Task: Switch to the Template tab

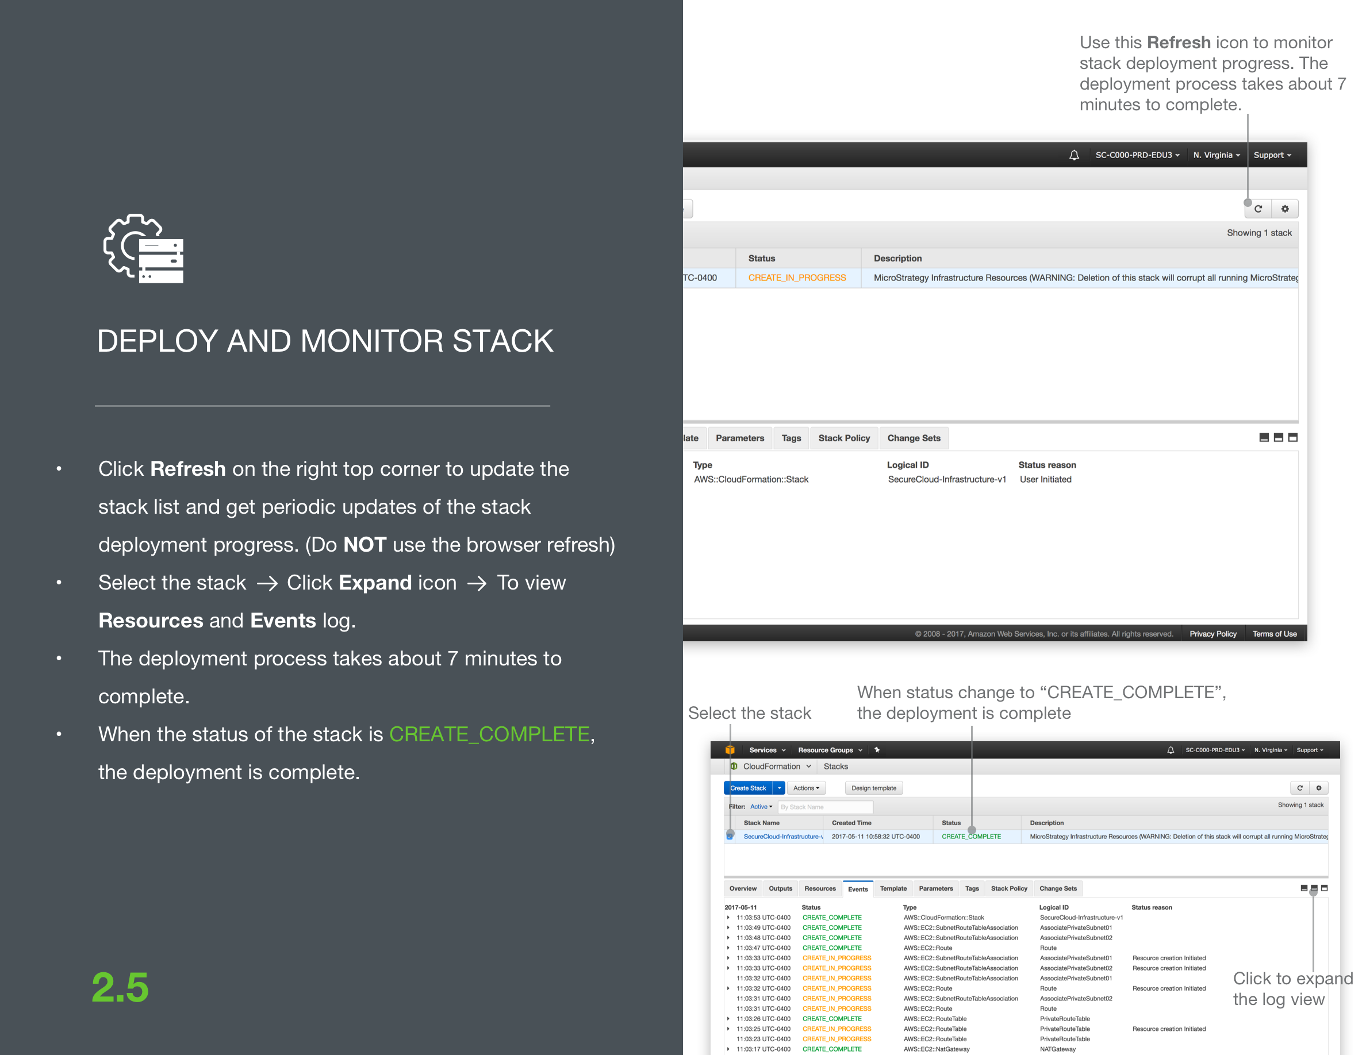Action: click(x=893, y=888)
